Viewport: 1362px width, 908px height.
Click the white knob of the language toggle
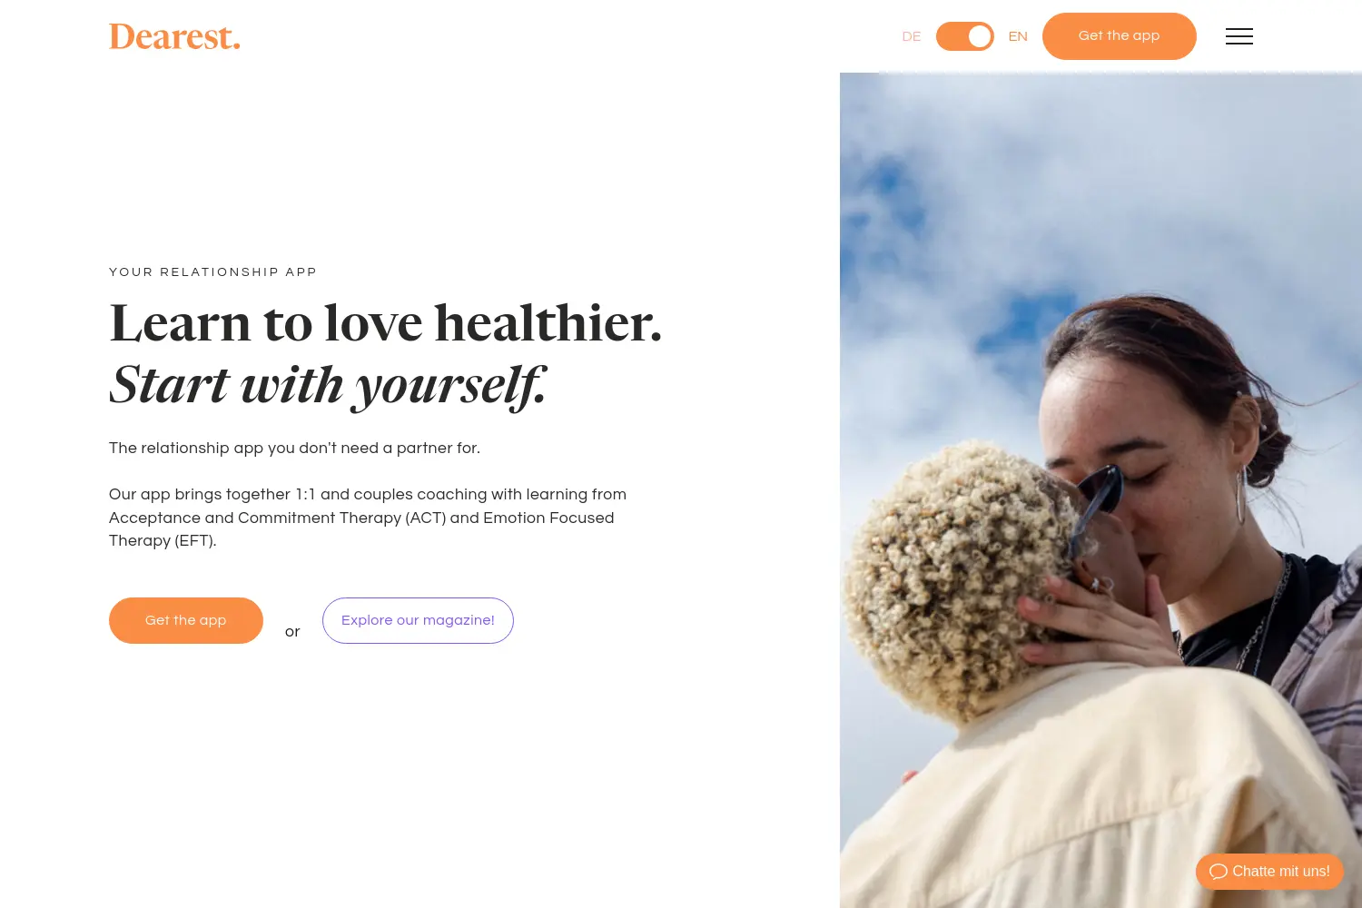point(979,36)
